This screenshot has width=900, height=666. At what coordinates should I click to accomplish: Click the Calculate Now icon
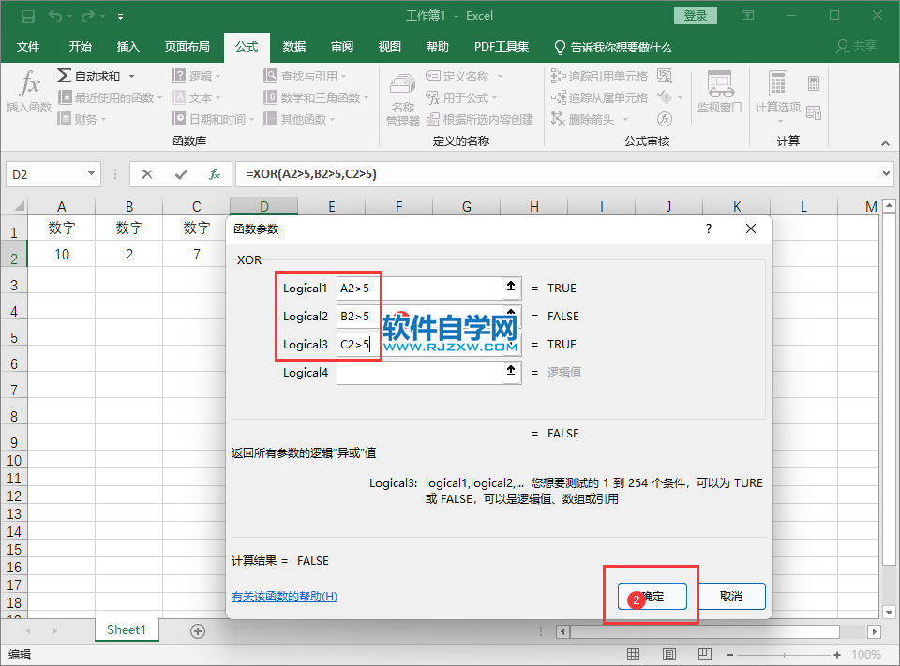tap(814, 83)
